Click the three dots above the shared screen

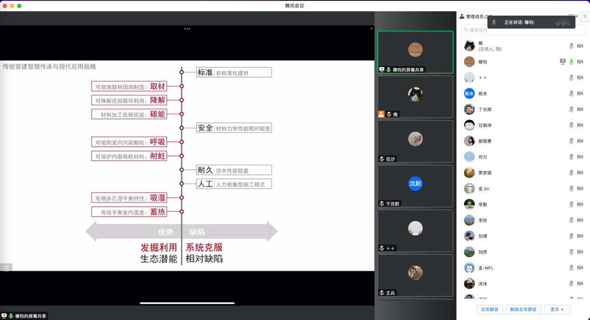(187, 29)
